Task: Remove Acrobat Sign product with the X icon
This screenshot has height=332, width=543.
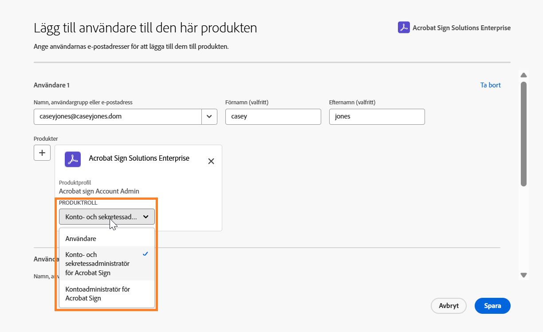Action: pyautogui.click(x=211, y=161)
